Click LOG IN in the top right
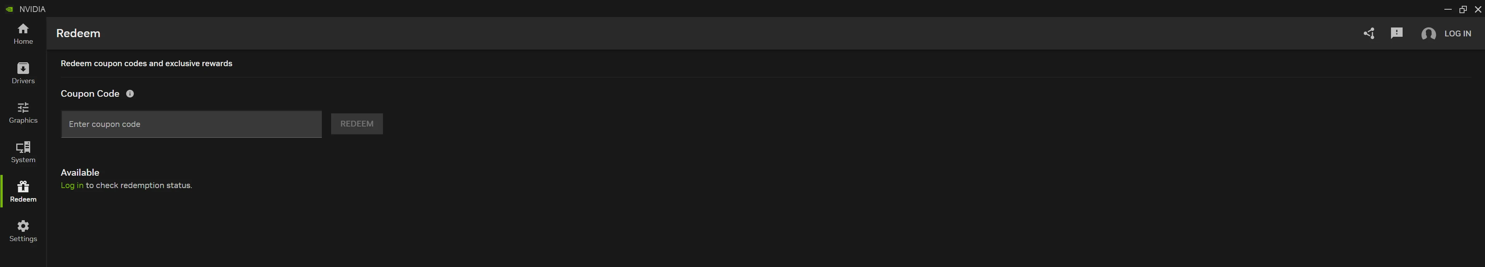 click(1457, 34)
